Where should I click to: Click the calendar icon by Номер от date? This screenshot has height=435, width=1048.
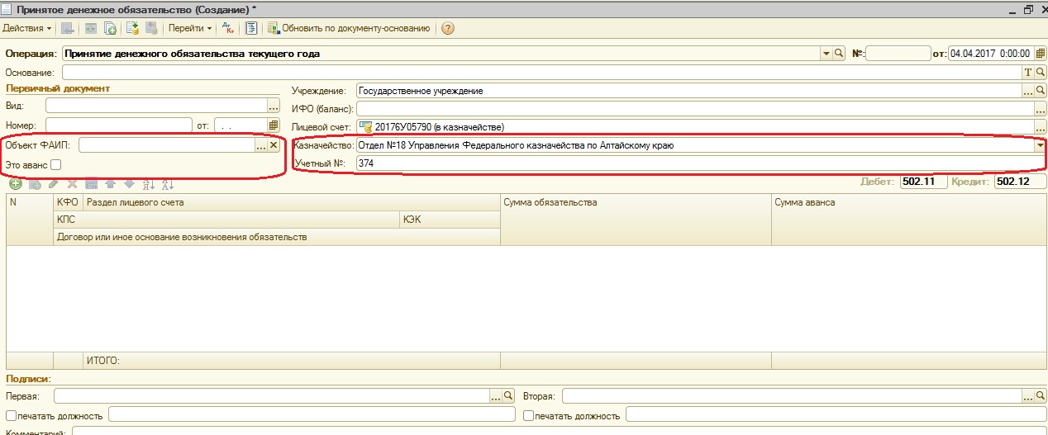(274, 125)
